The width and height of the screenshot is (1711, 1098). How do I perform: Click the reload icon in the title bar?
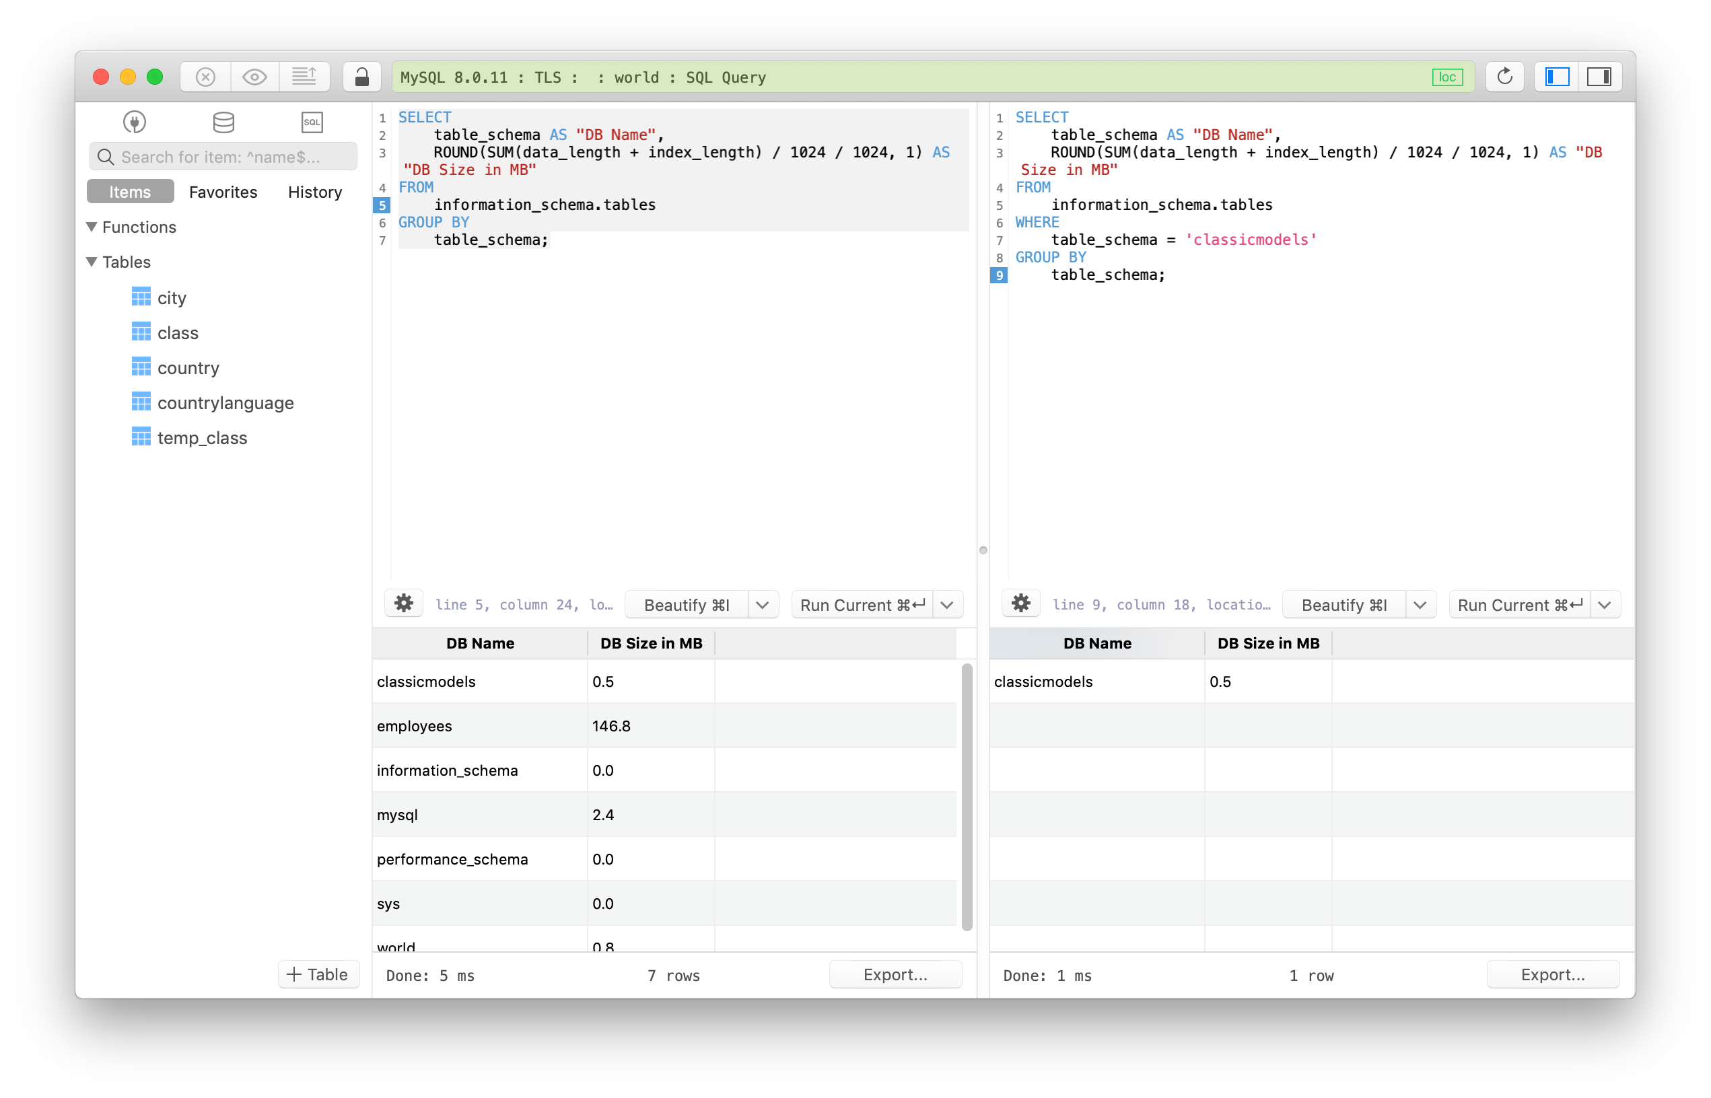tap(1505, 76)
